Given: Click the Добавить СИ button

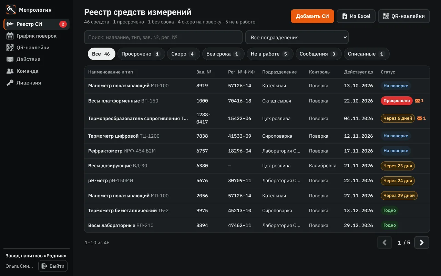Looking at the screenshot, I should click(312, 16).
